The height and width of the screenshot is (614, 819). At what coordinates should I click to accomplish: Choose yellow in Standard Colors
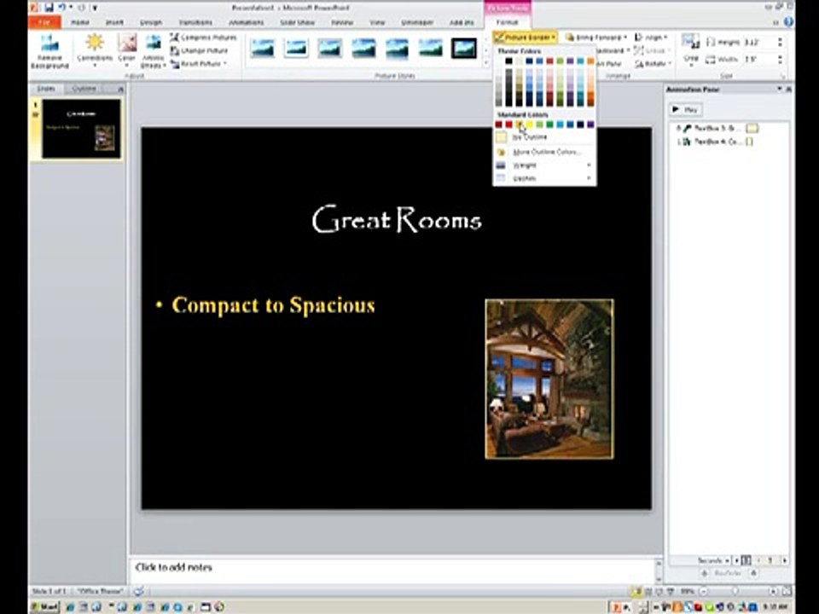pos(529,125)
